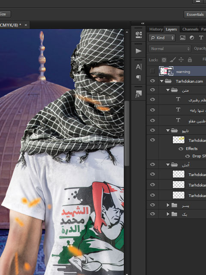This screenshot has height=275, width=206.
Task: Click T icon of رهبری text layer
Action: [178, 99]
